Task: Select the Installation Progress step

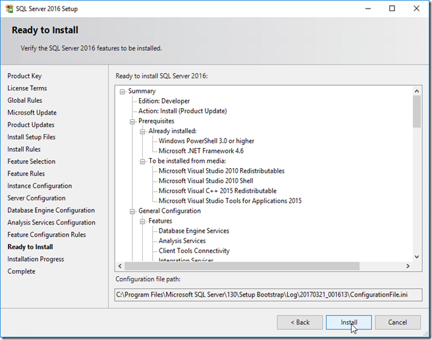Action: point(36,259)
